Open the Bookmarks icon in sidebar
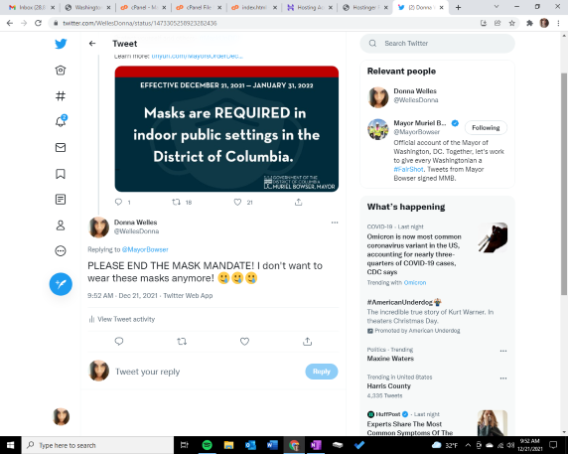The height and width of the screenshot is (454, 568). [x=61, y=174]
